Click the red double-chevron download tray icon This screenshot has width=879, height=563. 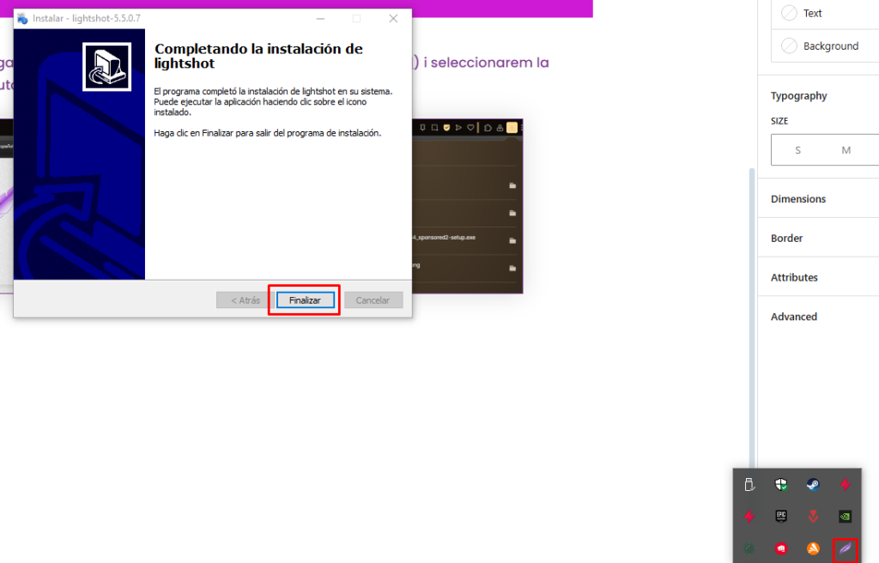pos(812,517)
